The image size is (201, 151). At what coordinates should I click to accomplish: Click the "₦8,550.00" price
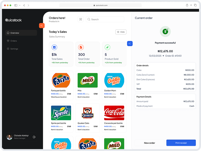(189, 75)
